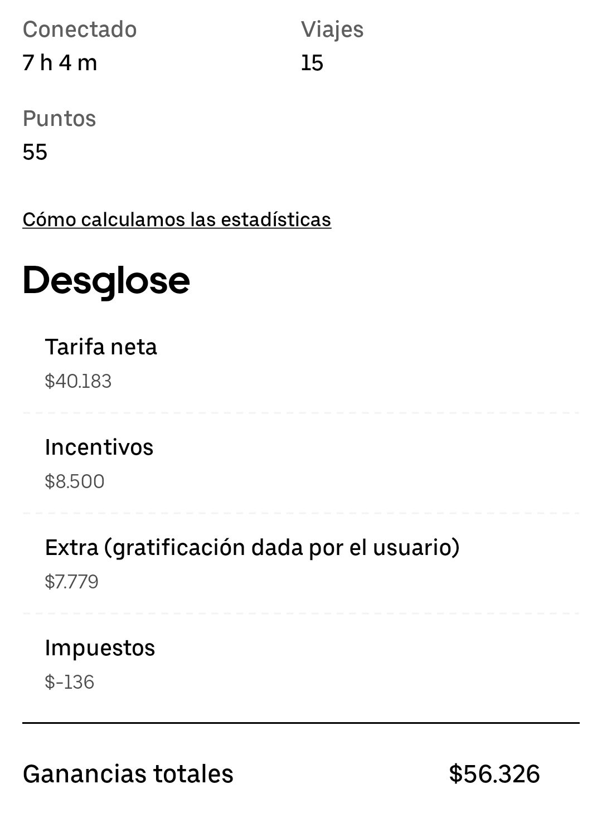
Task: Open the Cómo calculamos las estadísticas link
Action: tap(177, 220)
